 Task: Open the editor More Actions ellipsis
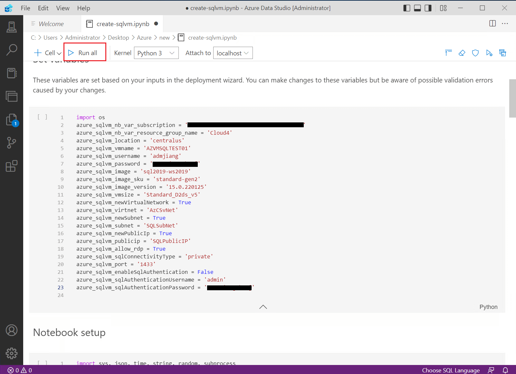click(505, 24)
